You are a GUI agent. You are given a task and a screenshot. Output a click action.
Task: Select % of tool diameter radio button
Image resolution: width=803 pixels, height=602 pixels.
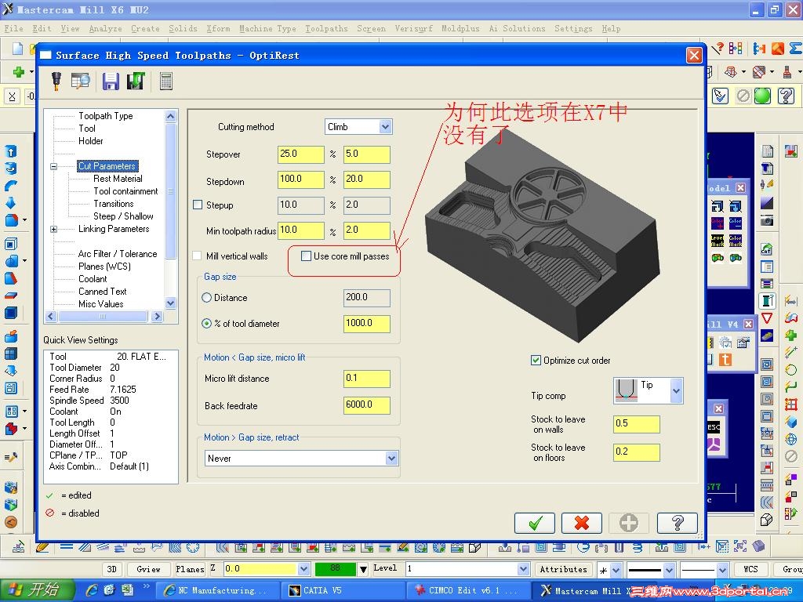206,324
